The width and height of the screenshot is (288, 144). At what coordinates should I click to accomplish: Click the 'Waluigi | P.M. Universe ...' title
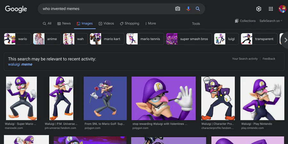click(61, 124)
